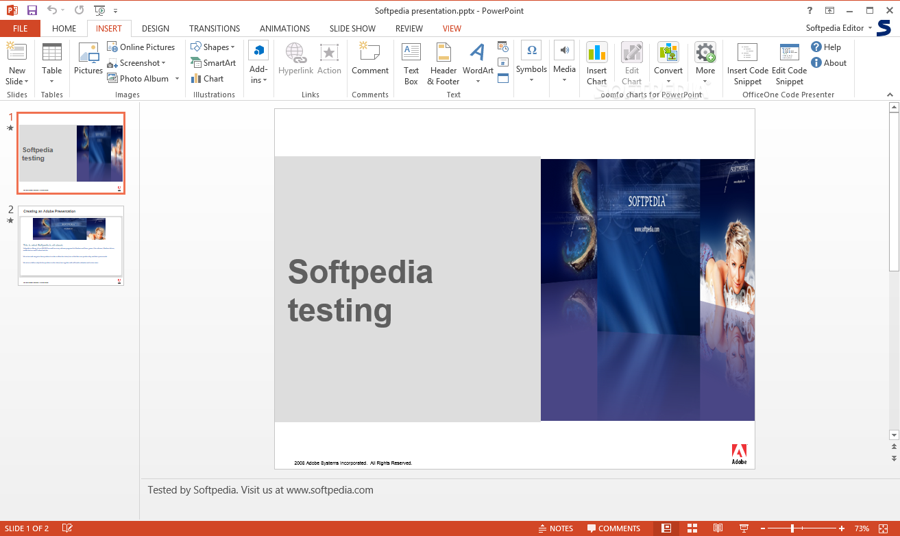Expand the Symbols dropdown
Screen dimensions: 900x536
click(x=531, y=80)
